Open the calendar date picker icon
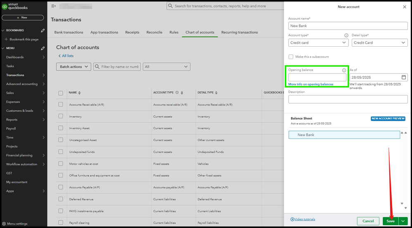This screenshot has width=412, height=228. pyautogui.click(x=404, y=77)
